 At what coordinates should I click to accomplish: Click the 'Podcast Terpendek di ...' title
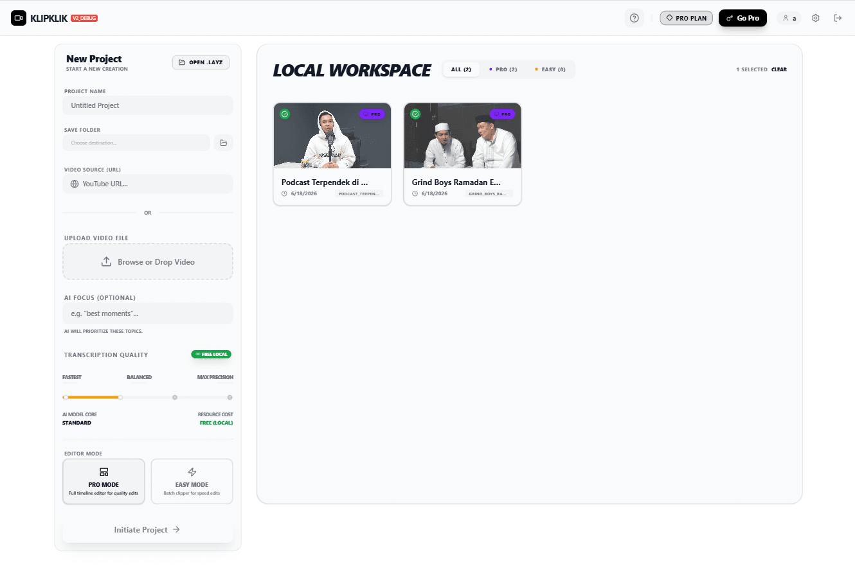pyautogui.click(x=325, y=182)
